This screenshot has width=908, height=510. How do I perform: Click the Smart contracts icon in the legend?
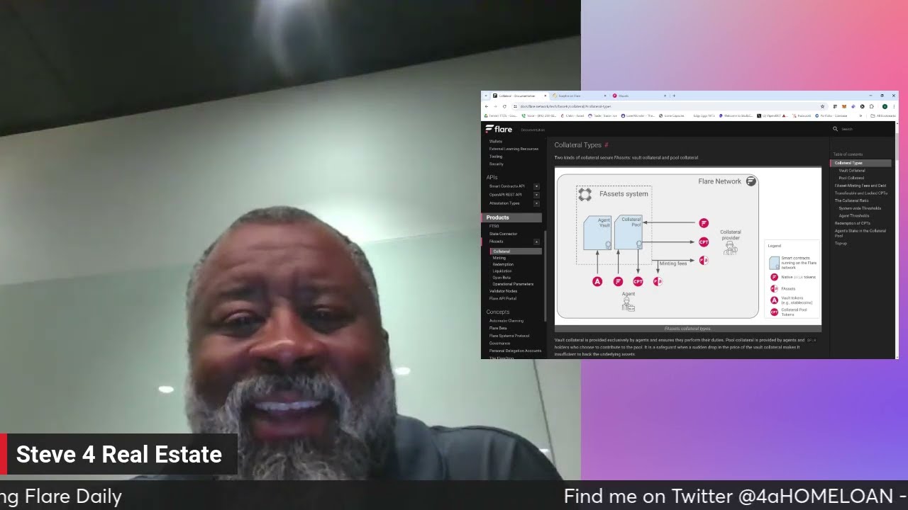775,263
